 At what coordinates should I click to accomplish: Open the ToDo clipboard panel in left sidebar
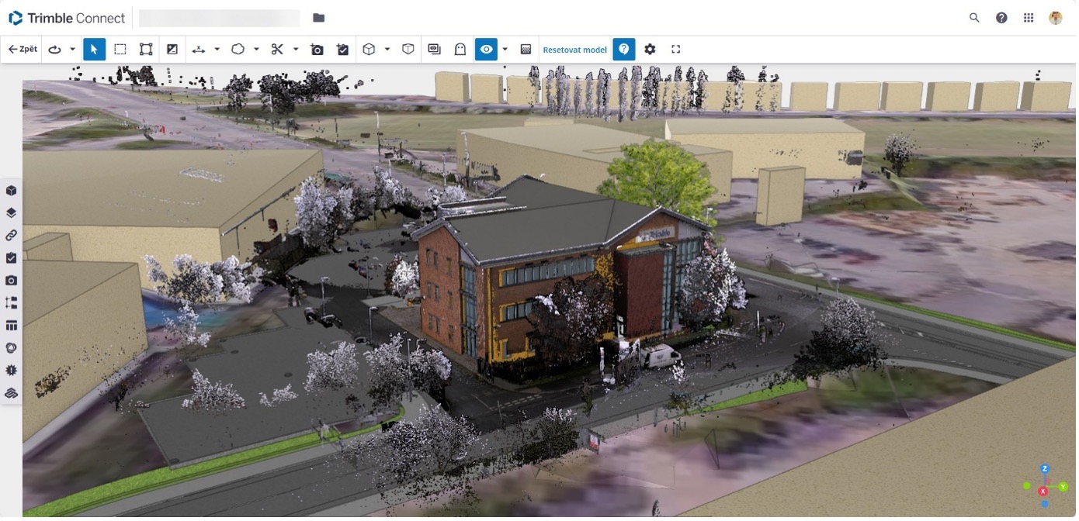click(x=11, y=258)
